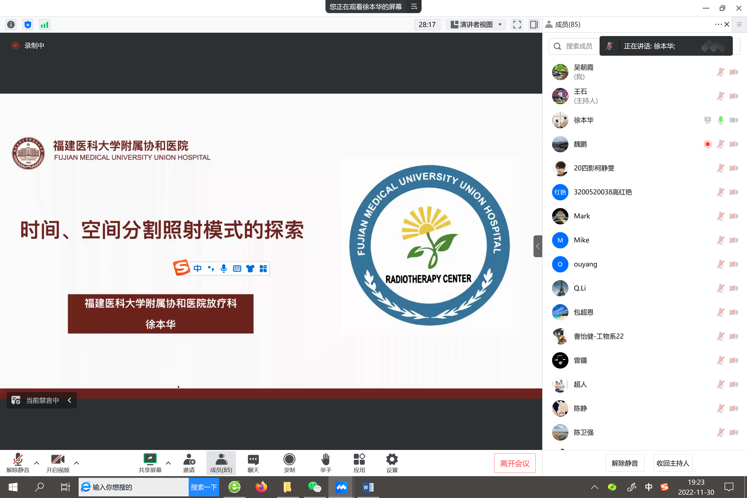This screenshot has width=747, height=498.
Task: Raise hand in the meeting
Action: [325, 463]
